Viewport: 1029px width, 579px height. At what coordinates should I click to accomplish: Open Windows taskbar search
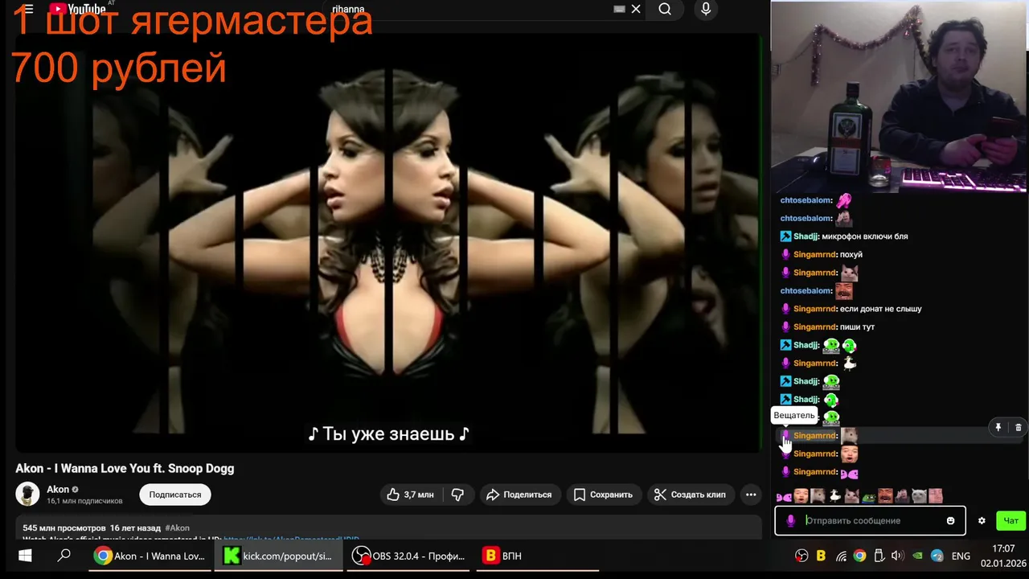point(64,556)
